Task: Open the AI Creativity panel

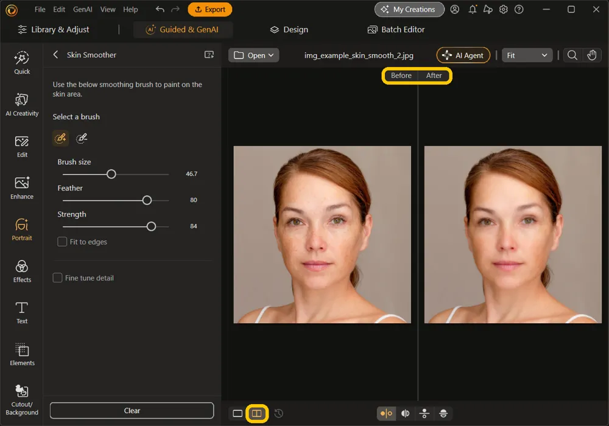Action: pyautogui.click(x=22, y=104)
